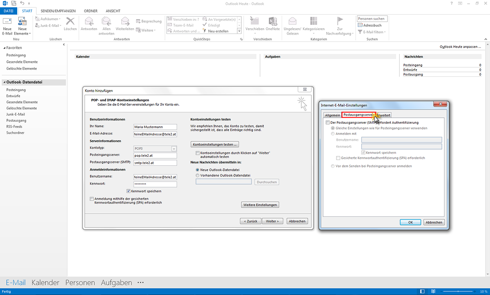Switch to the SENDEN/EMPFANGEN tab
The width and height of the screenshot is (490, 295).
pos(58,11)
